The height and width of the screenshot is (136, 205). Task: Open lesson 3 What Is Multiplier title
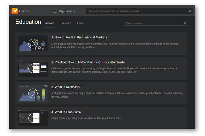[66, 87]
